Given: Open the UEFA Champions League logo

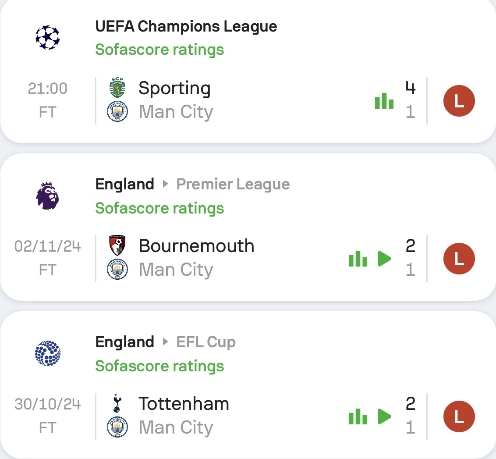Looking at the screenshot, I should pos(47,37).
